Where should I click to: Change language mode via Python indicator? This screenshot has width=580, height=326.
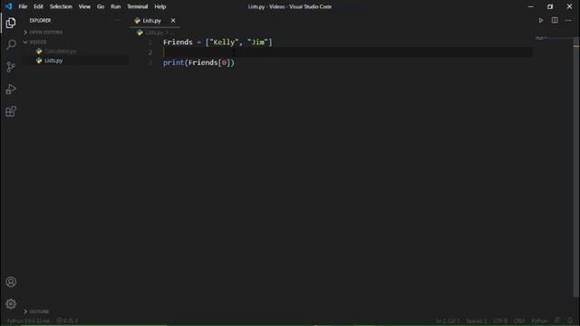tap(539, 321)
